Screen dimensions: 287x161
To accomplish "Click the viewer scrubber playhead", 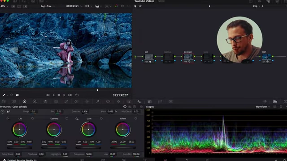I will [98, 90].
